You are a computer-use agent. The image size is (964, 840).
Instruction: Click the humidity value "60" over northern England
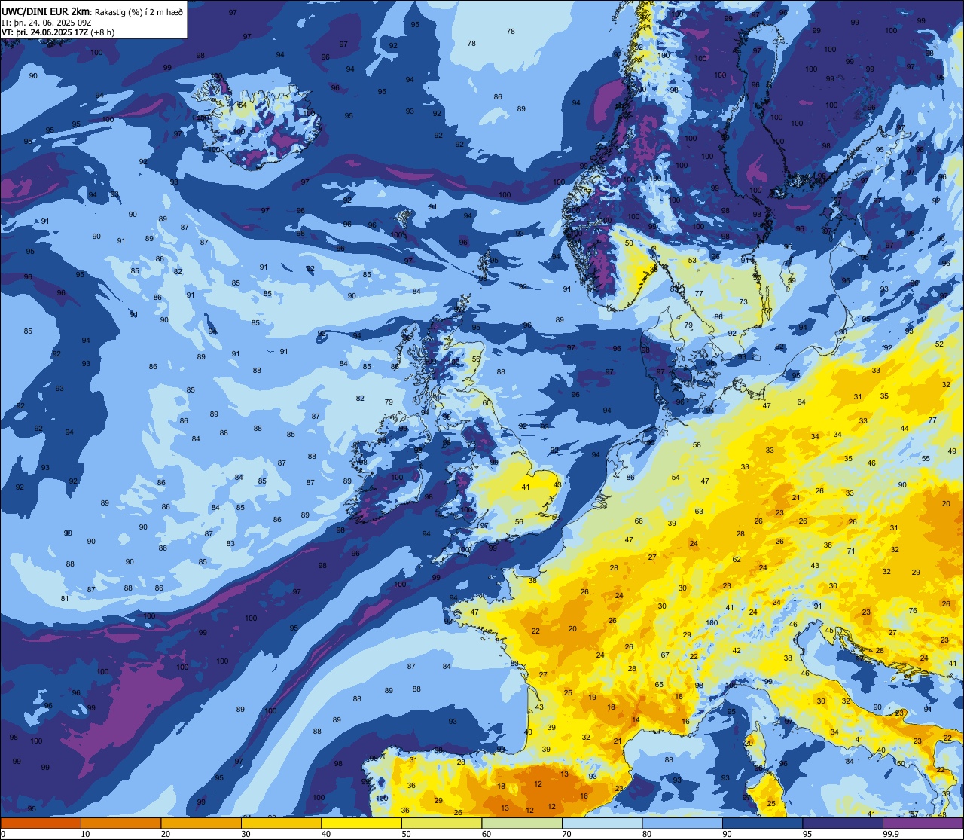pos(487,402)
